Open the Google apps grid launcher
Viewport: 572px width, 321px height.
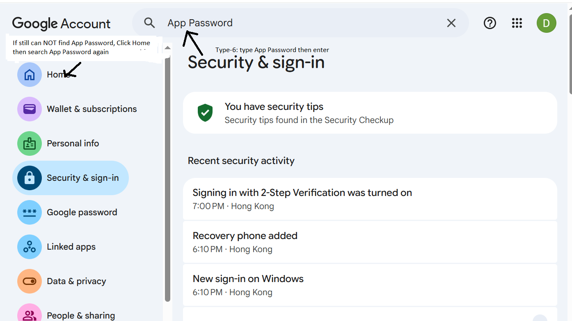coord(517,23)
